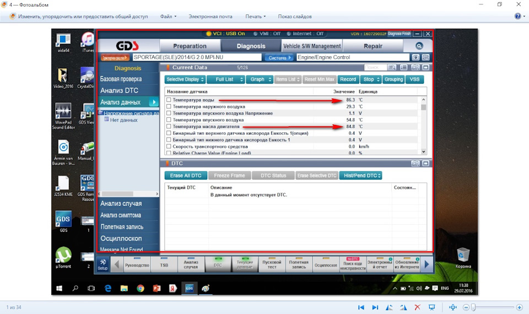Switch to Repair tab
The height and width of the screenshot is (314, 529).
click(373, 46)
